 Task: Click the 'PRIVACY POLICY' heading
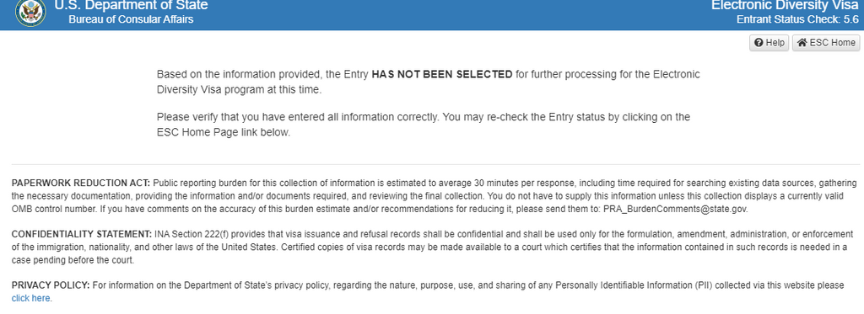click(x=51, y=285)
